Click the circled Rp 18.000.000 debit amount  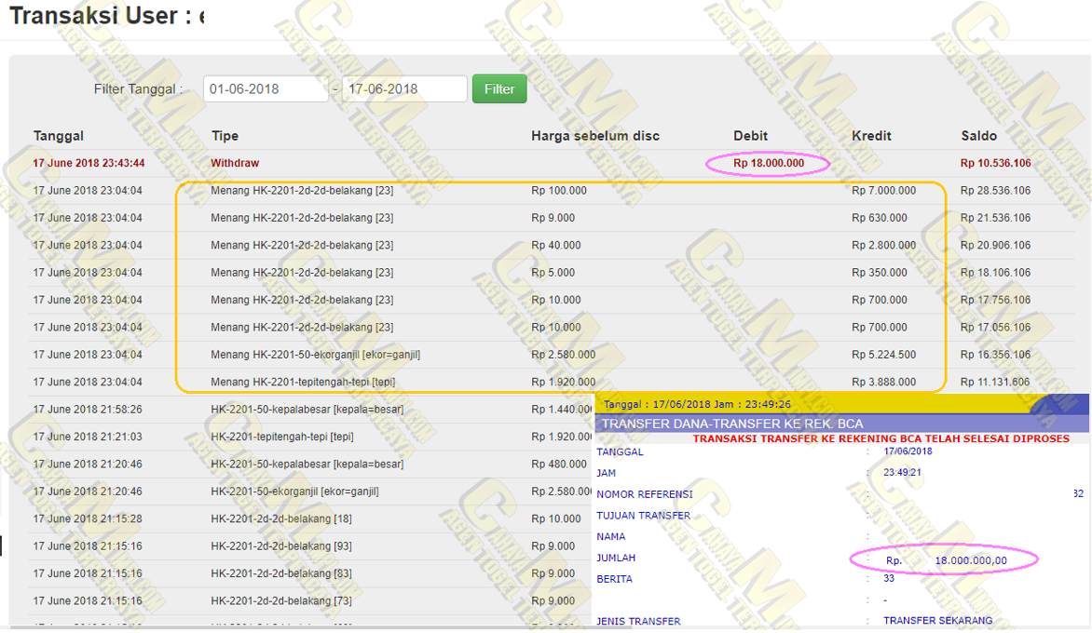(x=768, y=164)
